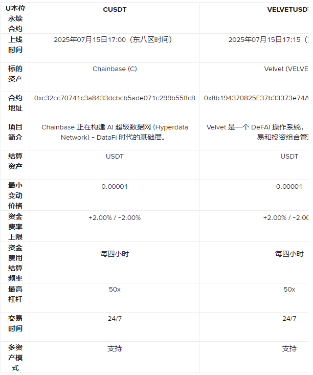
Task: Select 24/7 in the CUSDT column
Action: click(115, 319)
